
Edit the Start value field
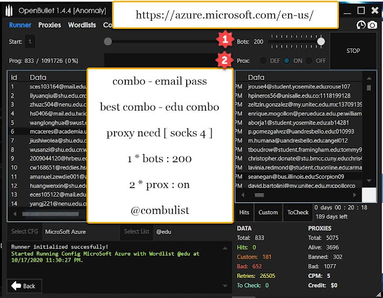click(30, 41)
